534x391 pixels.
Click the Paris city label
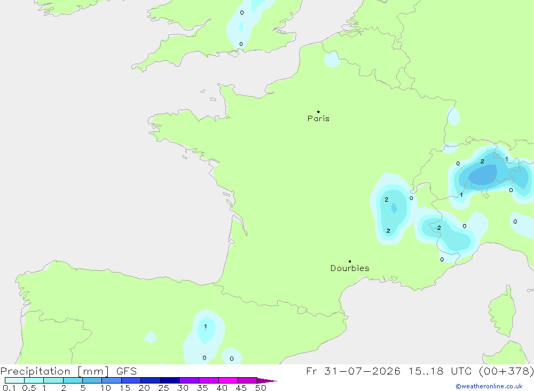tap(318, 118)
